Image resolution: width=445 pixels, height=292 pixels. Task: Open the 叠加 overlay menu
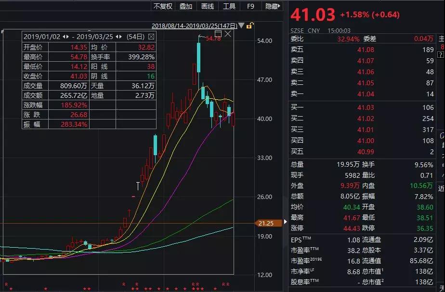coord(185,6)
